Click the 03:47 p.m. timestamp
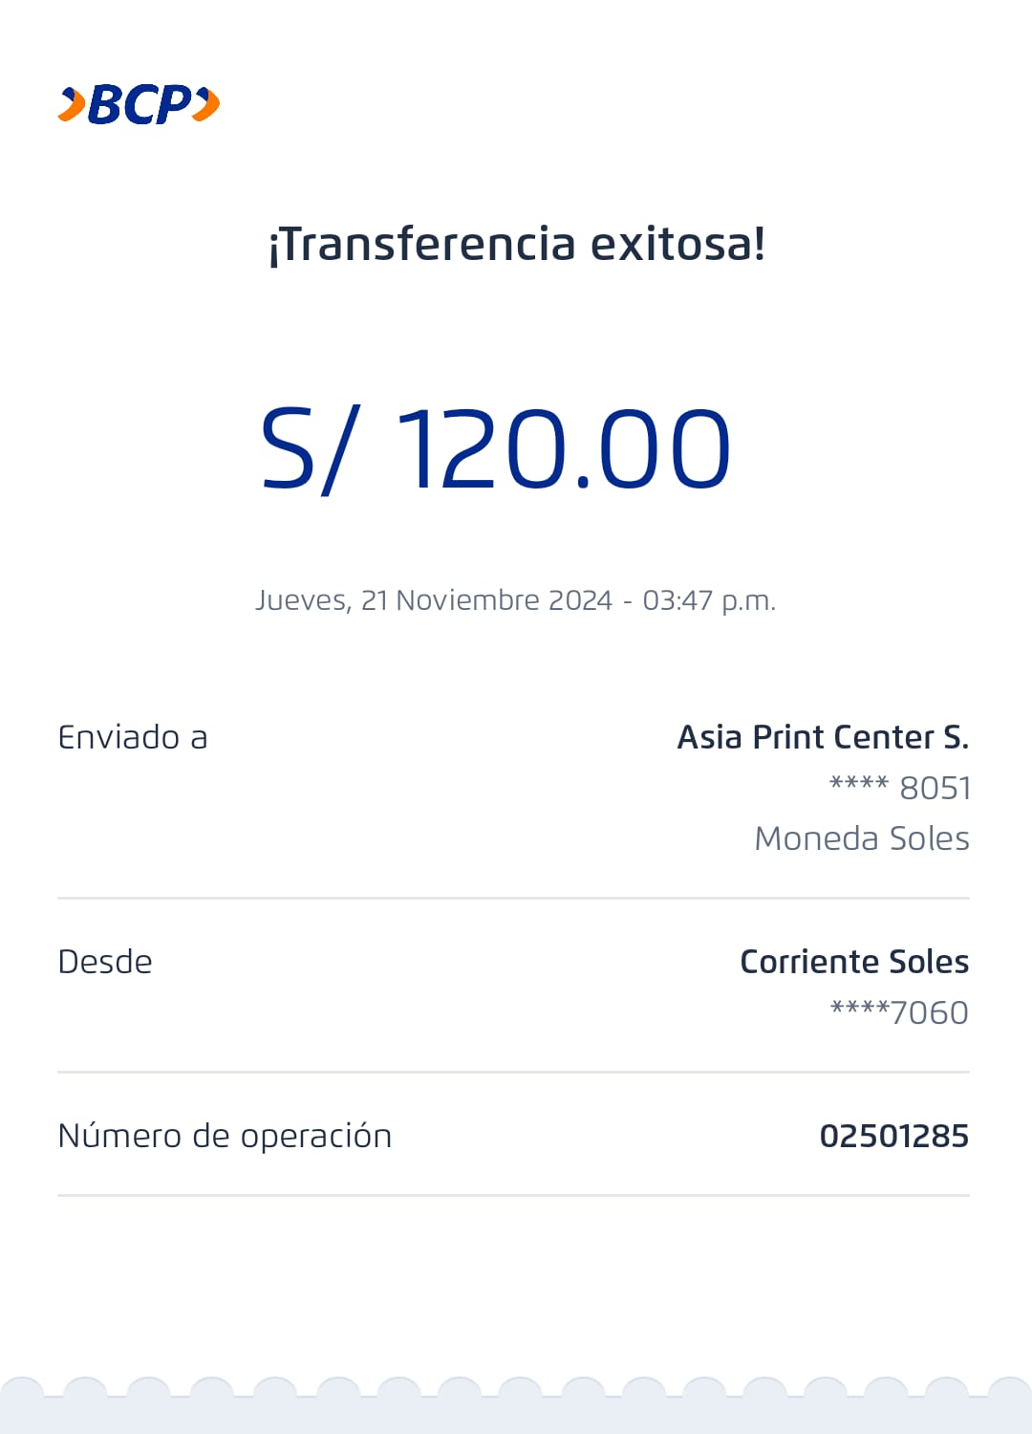This screenshot has height=1434, width=1032. [708, 600]
